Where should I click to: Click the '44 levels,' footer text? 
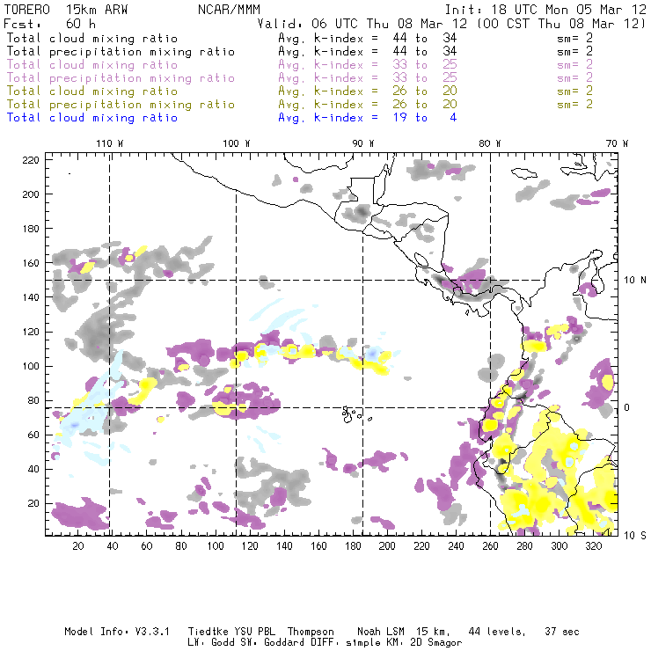click(x=497, y=632)
